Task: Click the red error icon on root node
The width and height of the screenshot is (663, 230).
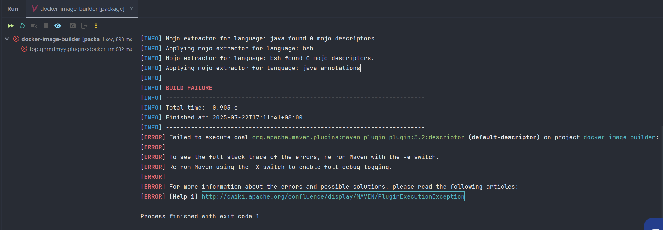Action: 16,39
